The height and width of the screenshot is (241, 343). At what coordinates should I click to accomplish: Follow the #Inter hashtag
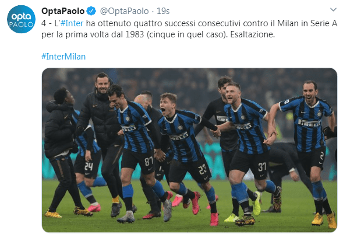click(x=72, y=23)
